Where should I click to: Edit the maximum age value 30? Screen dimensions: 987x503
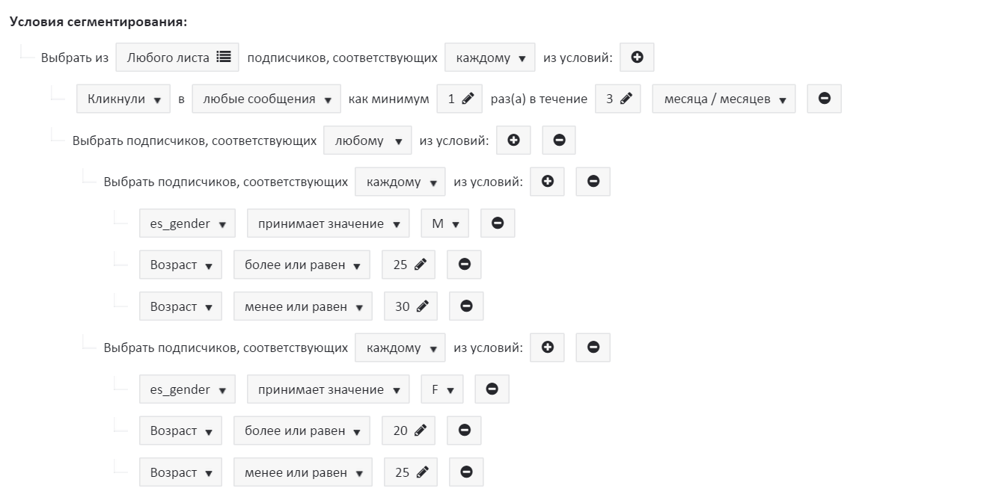tap(411, 306)
